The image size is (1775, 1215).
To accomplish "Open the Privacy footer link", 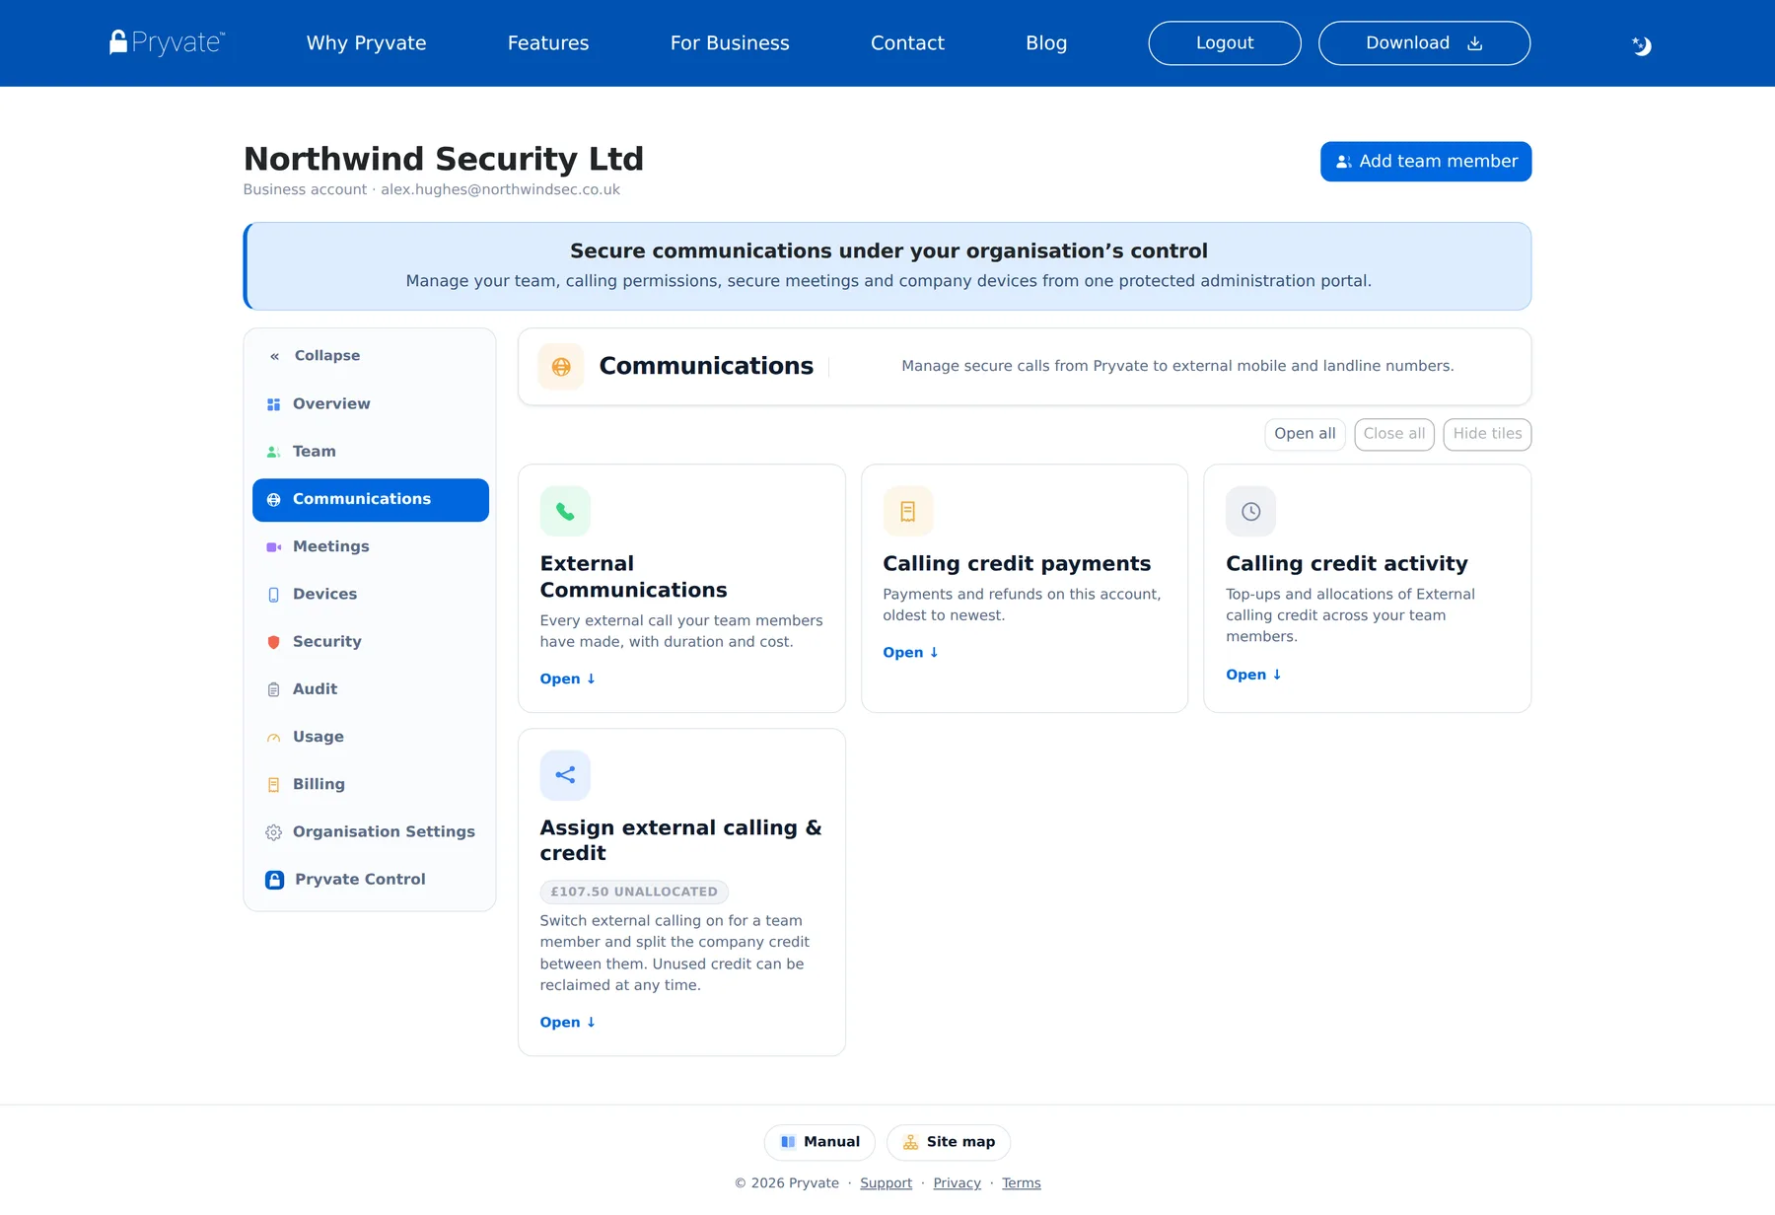I will click(957, 1183).
